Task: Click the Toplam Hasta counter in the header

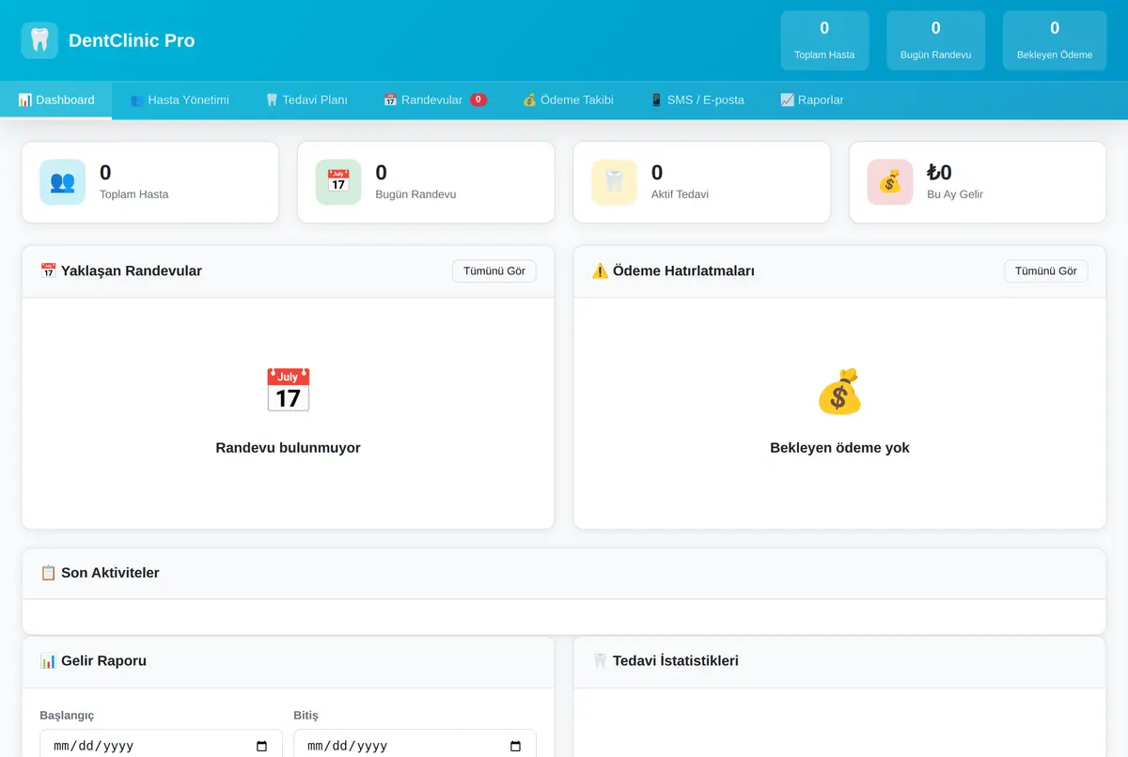Action: click(824, 40)
